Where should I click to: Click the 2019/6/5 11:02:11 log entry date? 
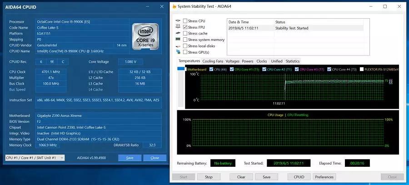click(x=244, y=28)
